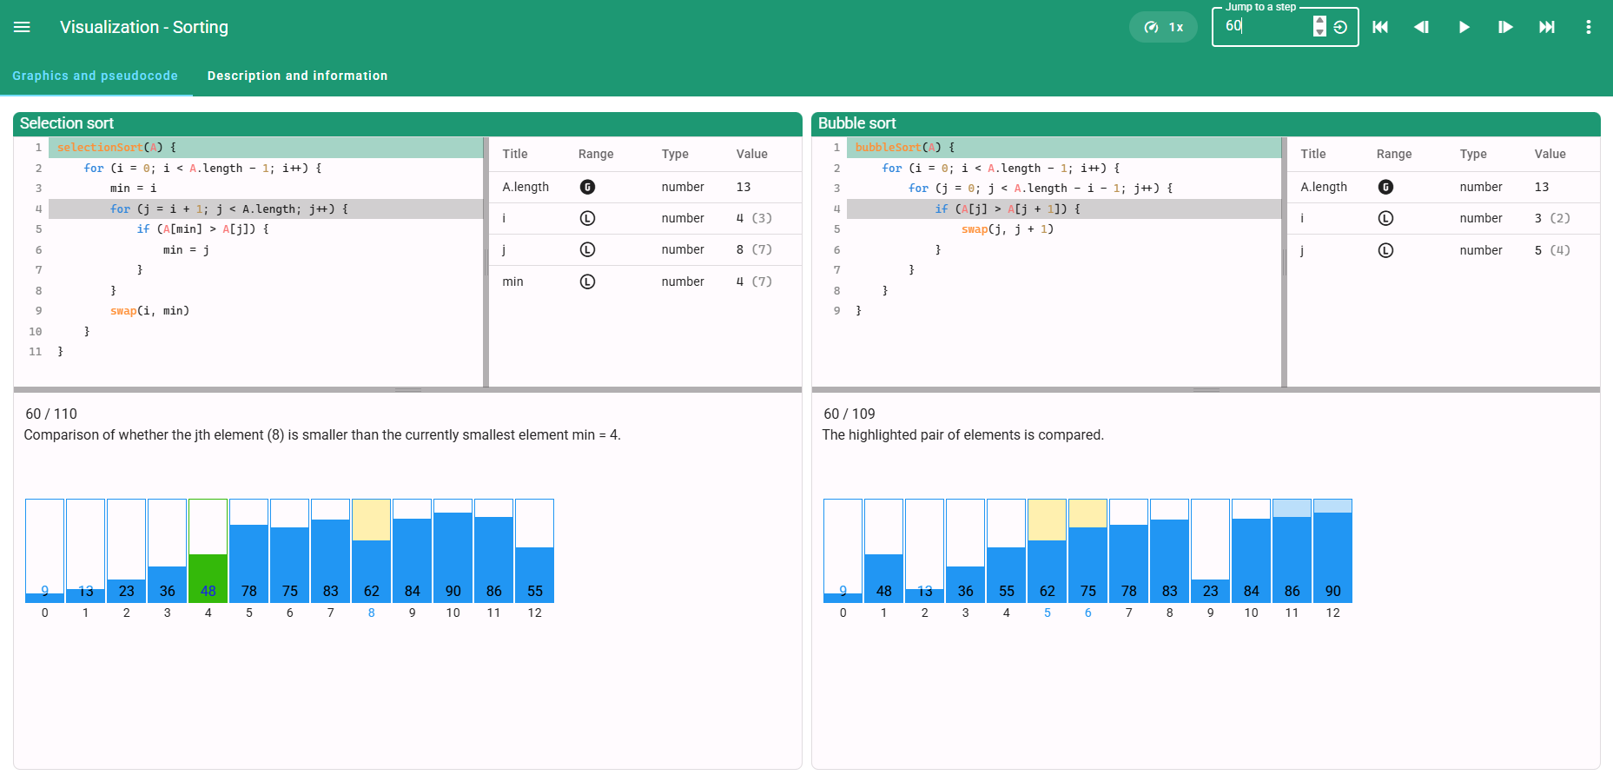The image size is (1613, 775).
Task: Click the jump-to-step go icon
Action: point(1340,27)
